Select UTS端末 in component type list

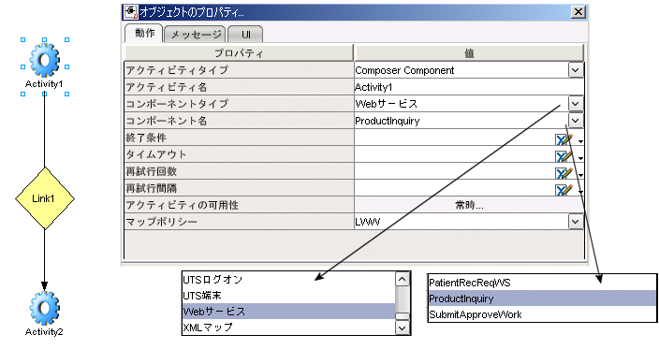[x=288, y=296]
